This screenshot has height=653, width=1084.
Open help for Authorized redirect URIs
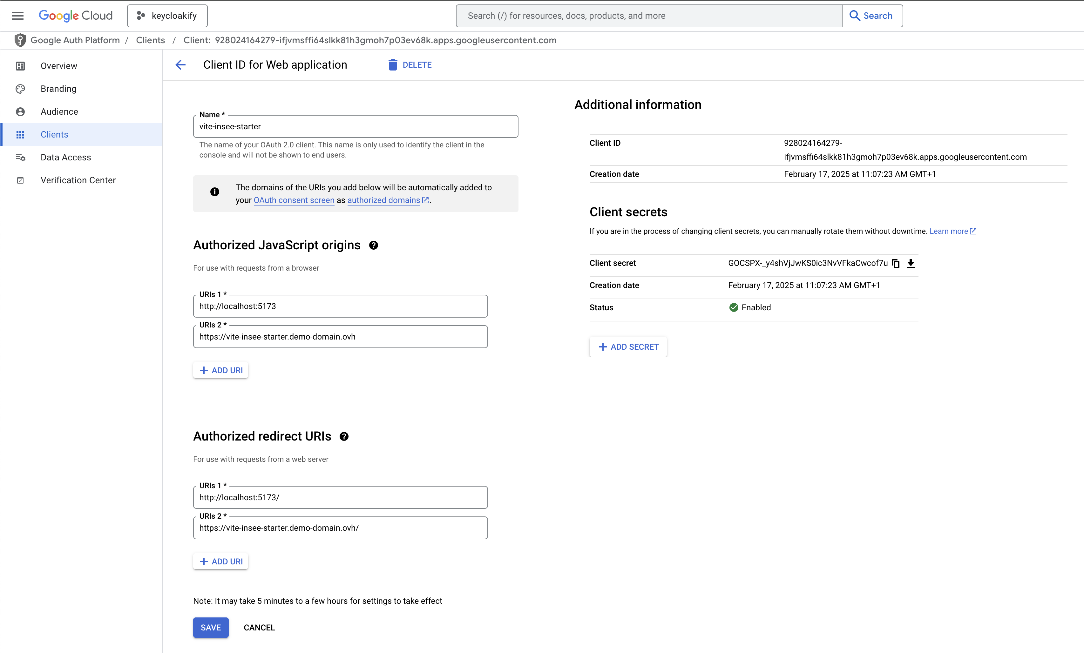(x=344, y=436)
